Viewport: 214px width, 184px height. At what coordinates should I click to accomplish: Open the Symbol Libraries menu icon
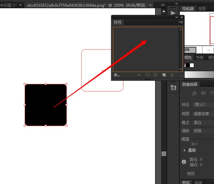click(x=117, y=75)
